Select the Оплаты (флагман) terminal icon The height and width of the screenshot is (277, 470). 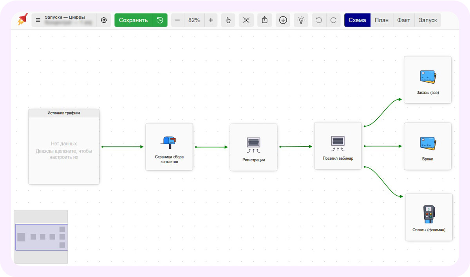429,214
